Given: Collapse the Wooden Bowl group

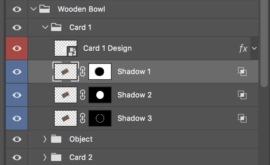Looking at the screenshot, I should pos(34,9).
